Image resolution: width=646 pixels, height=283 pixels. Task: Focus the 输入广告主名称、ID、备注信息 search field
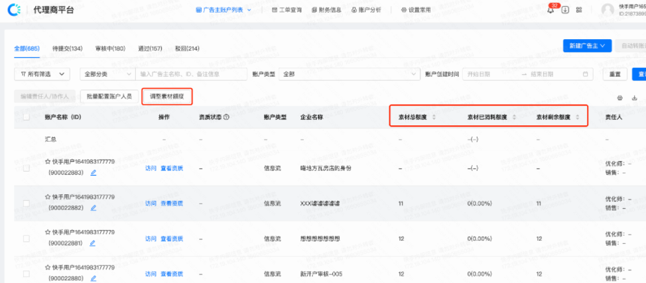coord(192,74)
